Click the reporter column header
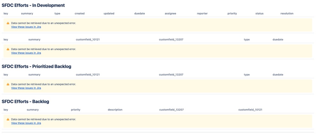The height and width of the screenshot is (135, 318). point(202,14)
